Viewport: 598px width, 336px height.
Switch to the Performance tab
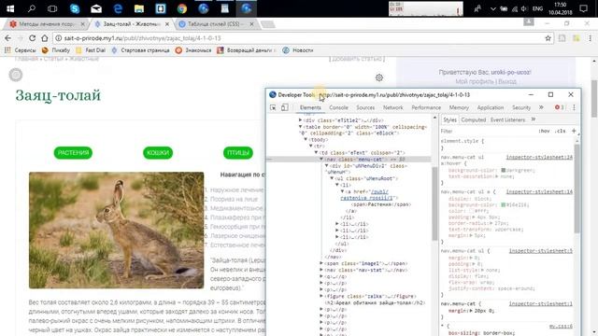coord(426,108)
